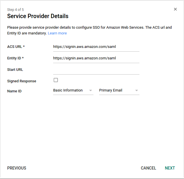Click the Signed Response label
The height and width of the screenshot is (179, 184).
22,81
